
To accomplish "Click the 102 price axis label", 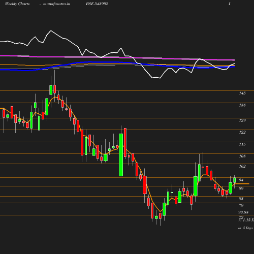I will (242, 166).
